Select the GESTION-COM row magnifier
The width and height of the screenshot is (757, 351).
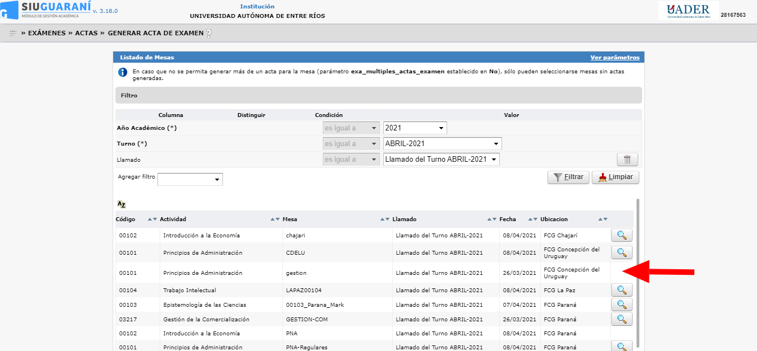(x=621, y=319)
